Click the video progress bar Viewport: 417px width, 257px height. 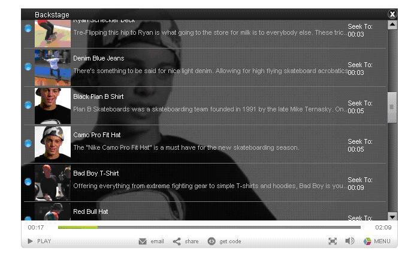209,227
